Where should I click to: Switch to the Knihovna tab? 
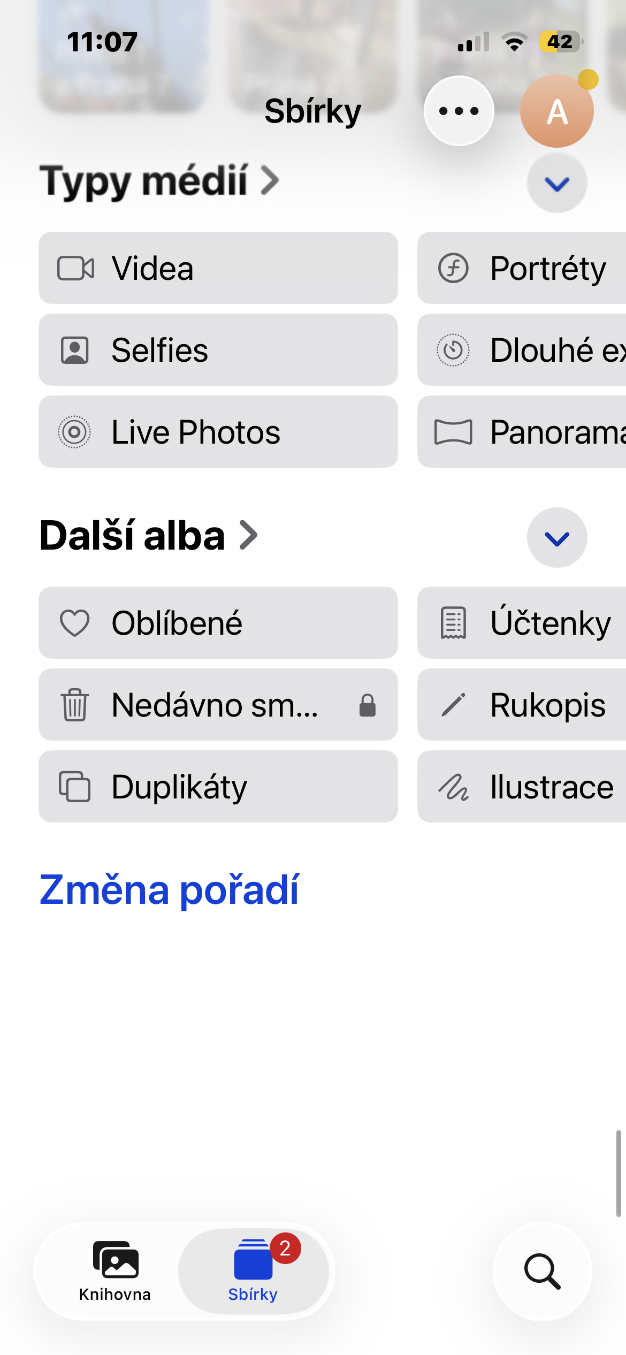tap(115, 1271)
